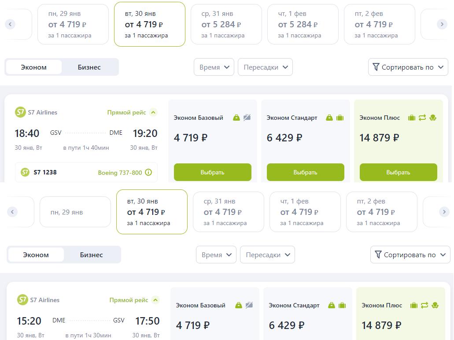The height and width of the screenshot is (340, 454).
Task: Open Время dropdown in the GSV–DME flight section
Action: [x=214, y=67]
